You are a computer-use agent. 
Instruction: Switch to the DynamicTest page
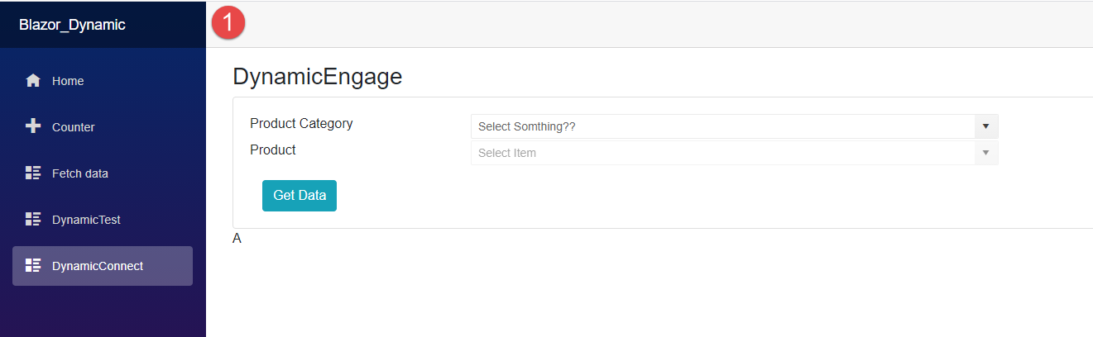(86, 220)
